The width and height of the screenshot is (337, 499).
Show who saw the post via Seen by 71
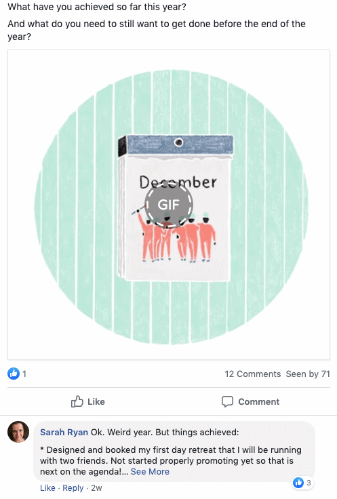click(x=308, y=374)
